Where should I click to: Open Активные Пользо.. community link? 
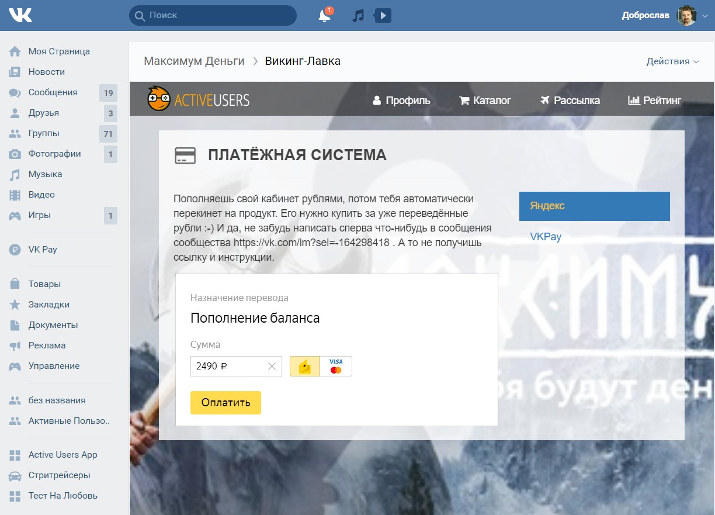tap(70, 421)
